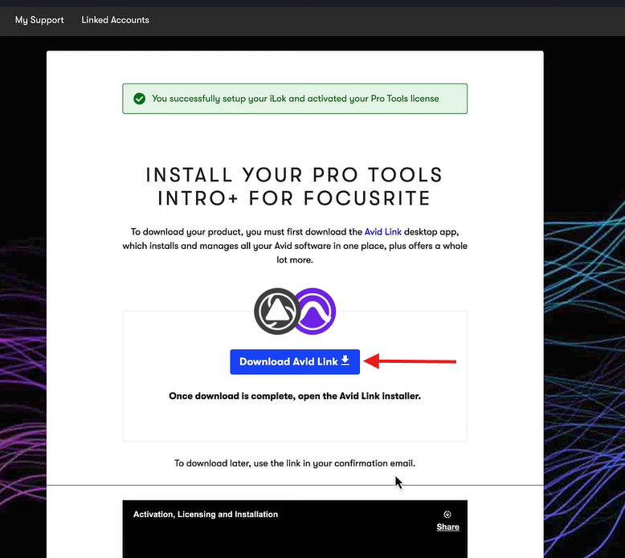The width and height of the screenshot is (625, 558).
Task: Follow the Avid Link hyperlink in the paragraph
Action: pyautogui.click(x=382, y=232)
